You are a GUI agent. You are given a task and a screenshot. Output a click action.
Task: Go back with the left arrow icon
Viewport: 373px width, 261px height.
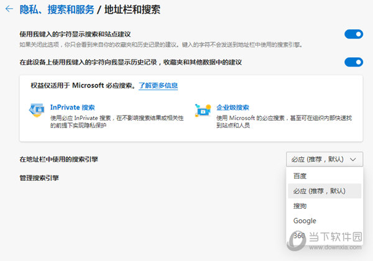click(x=9, y=9)
